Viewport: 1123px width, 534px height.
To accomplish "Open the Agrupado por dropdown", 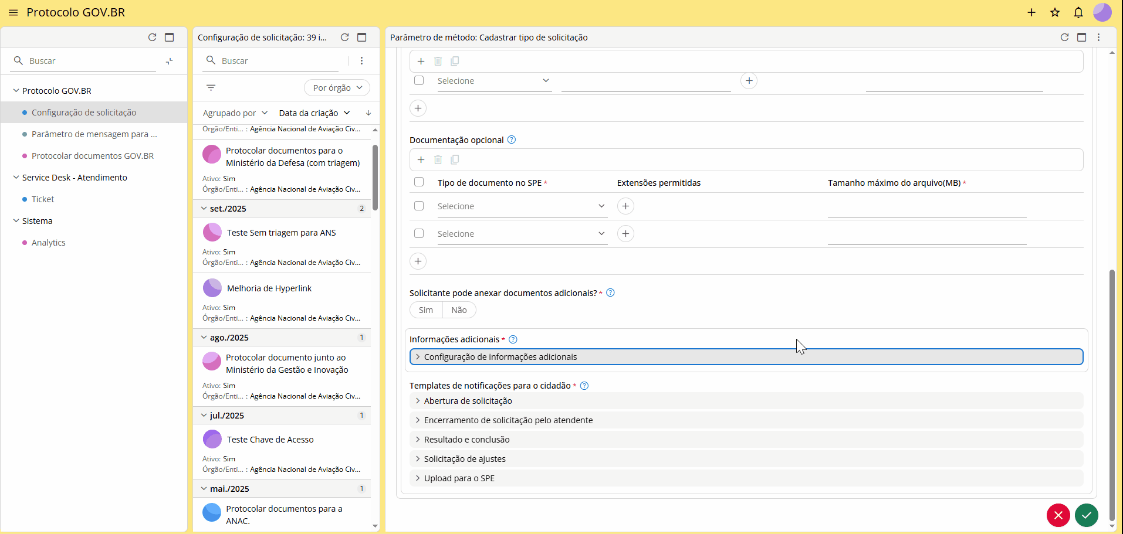I will 235,113.
